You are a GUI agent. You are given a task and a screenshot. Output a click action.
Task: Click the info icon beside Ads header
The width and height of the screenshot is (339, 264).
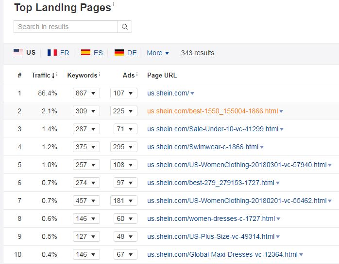pyautogui.click(x=137, y=75)
